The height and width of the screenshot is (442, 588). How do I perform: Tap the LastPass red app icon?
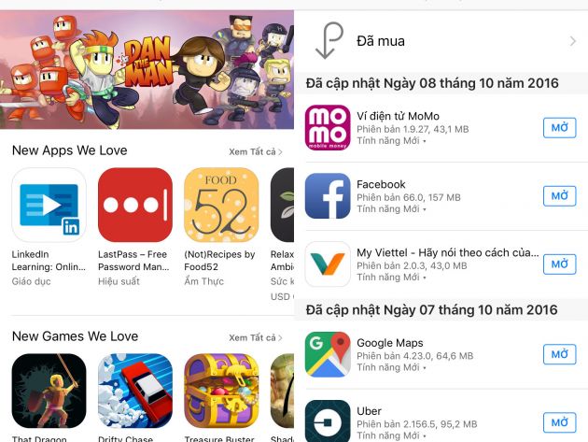[135, 205]
